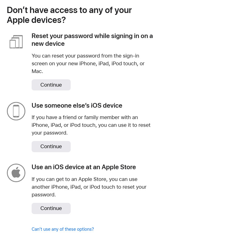Click the iPhone icon in the circle
This screenshot has width=238, height=236.
click(x=16, y=111)
